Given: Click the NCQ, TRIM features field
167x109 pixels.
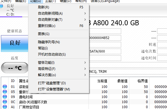Looking at the screenshot, I should tap(128, 72).
